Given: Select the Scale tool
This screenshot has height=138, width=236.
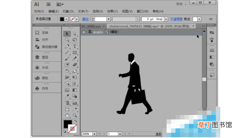Looking at the screenshot, I should click(75, 71).
